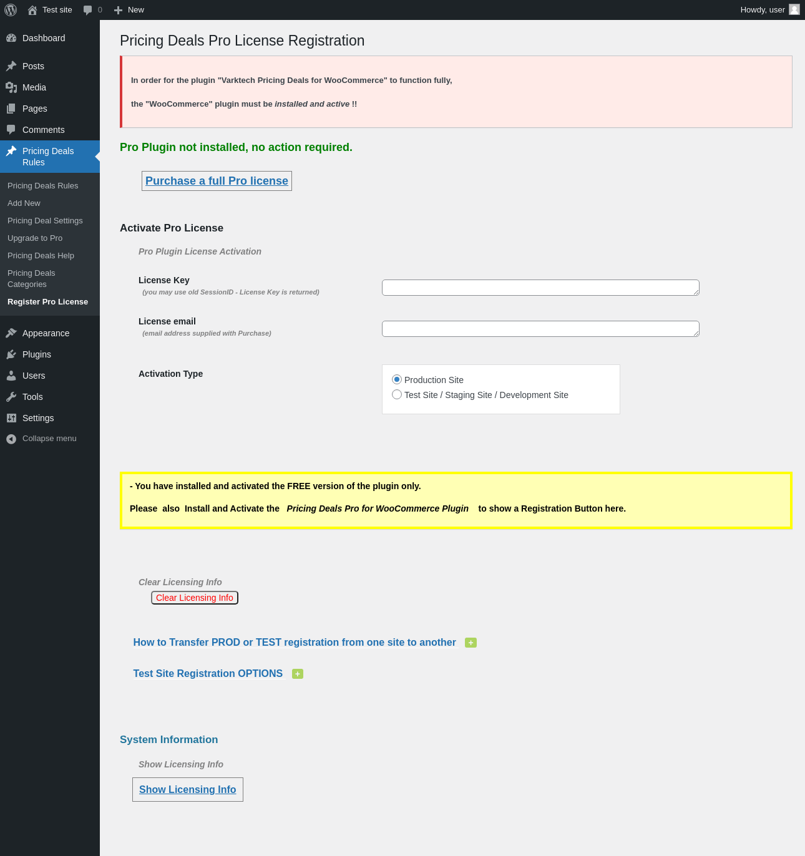Click the License email input field
This screenshot has width=805, height=856.
pyautogui.click(x=540, y=329)
